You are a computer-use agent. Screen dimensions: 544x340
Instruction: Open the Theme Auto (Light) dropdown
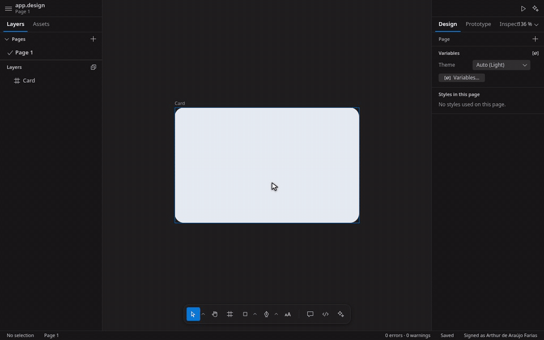501,65
